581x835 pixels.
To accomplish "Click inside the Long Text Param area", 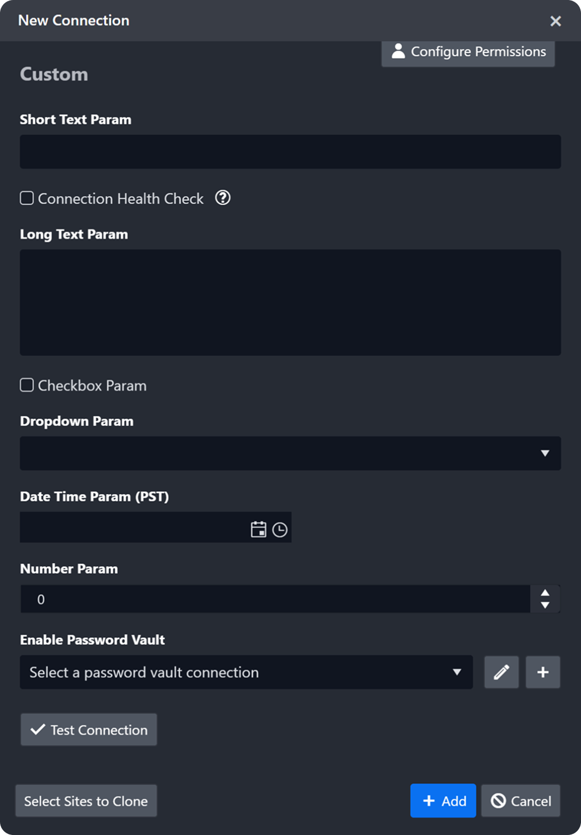I will [x=290, y=302].
